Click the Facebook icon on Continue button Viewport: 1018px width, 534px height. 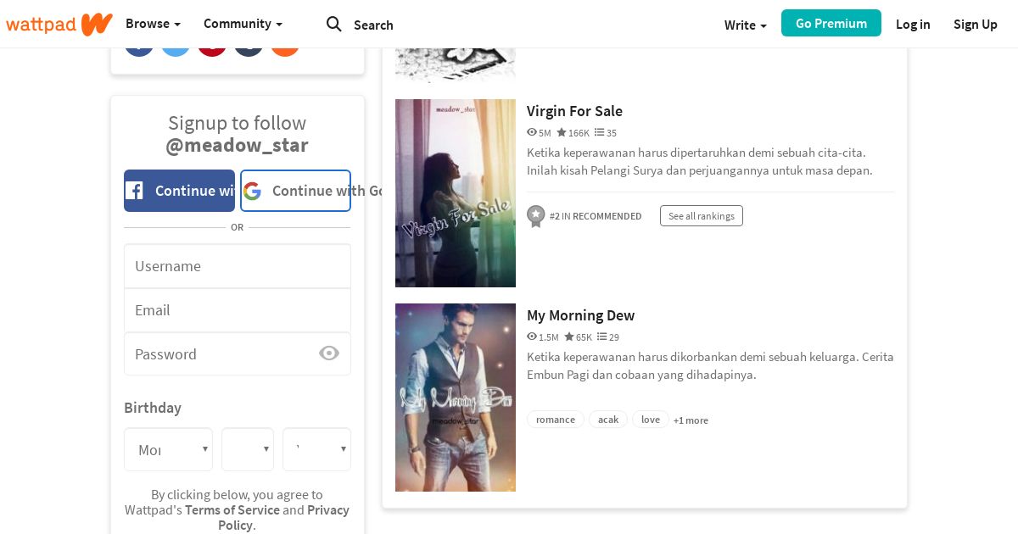[135, 191]
